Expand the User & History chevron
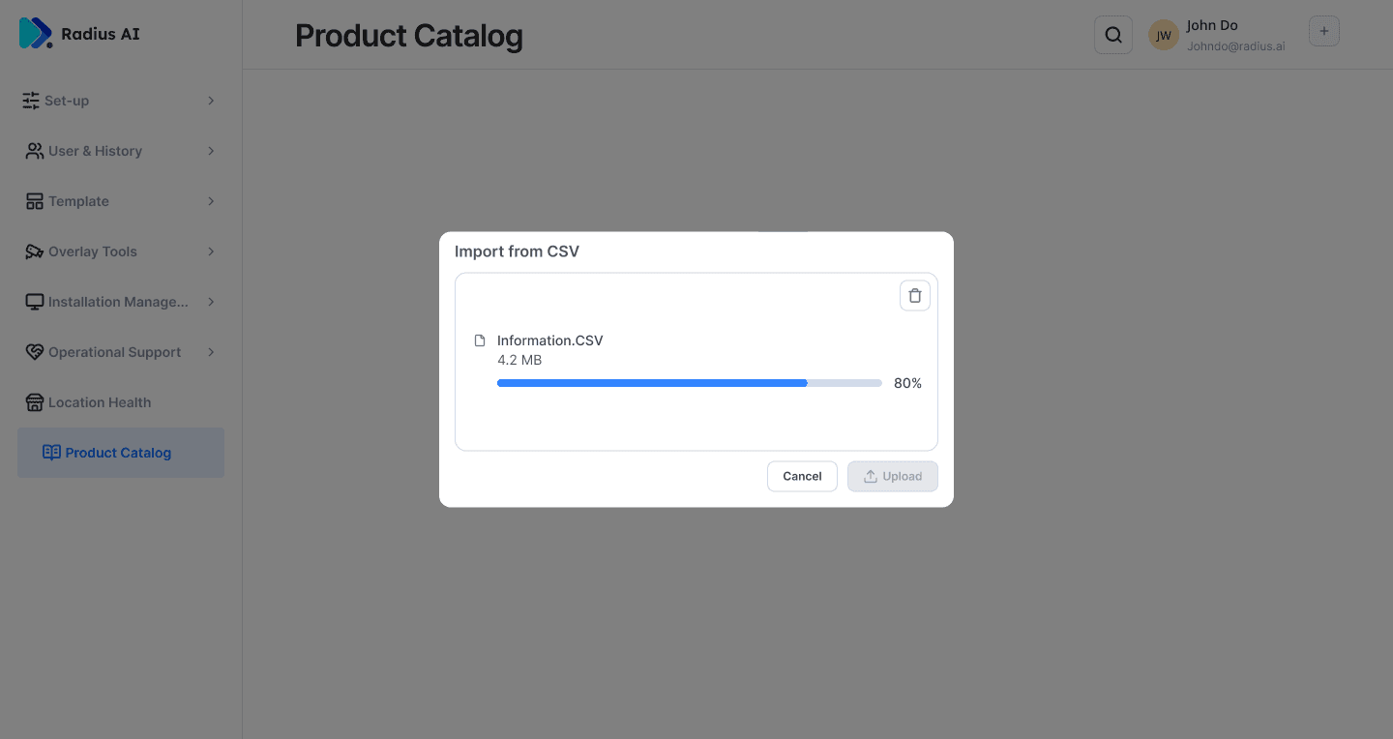The image size is (1393, 739). [211, 151]
